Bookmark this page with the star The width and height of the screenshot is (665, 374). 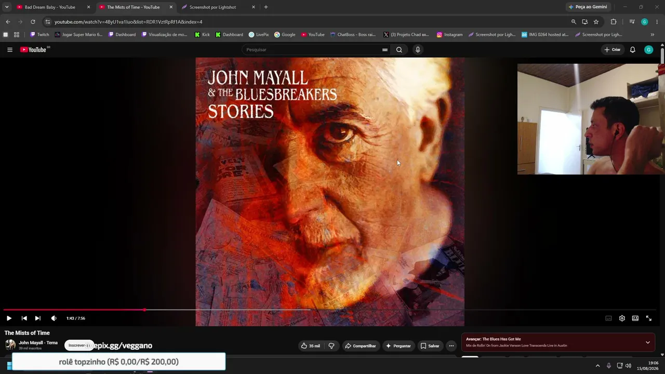tap(596, 22)
